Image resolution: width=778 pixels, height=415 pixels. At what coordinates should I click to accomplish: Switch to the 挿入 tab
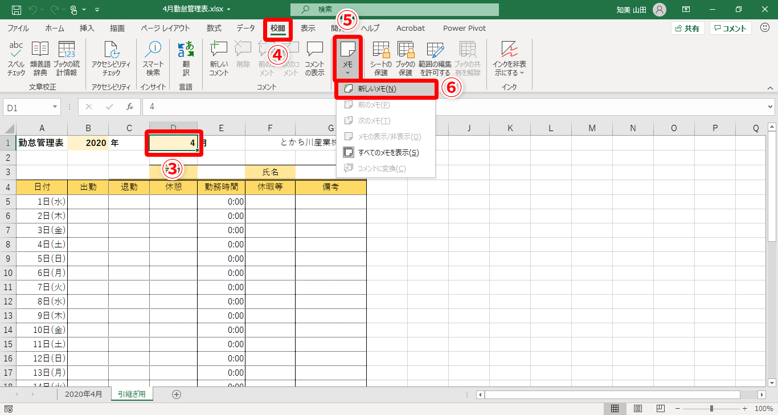click(87, 28)
